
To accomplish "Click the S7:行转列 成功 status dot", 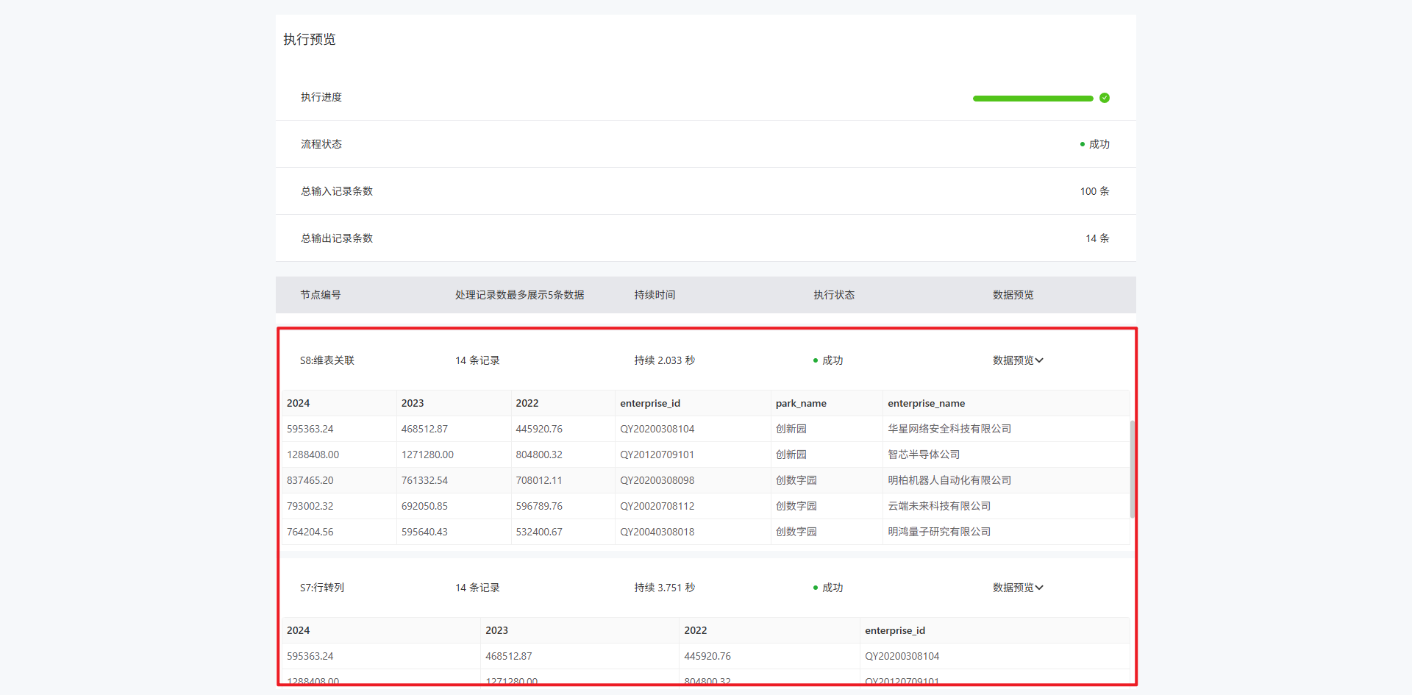I will click(x=816, y=588).
